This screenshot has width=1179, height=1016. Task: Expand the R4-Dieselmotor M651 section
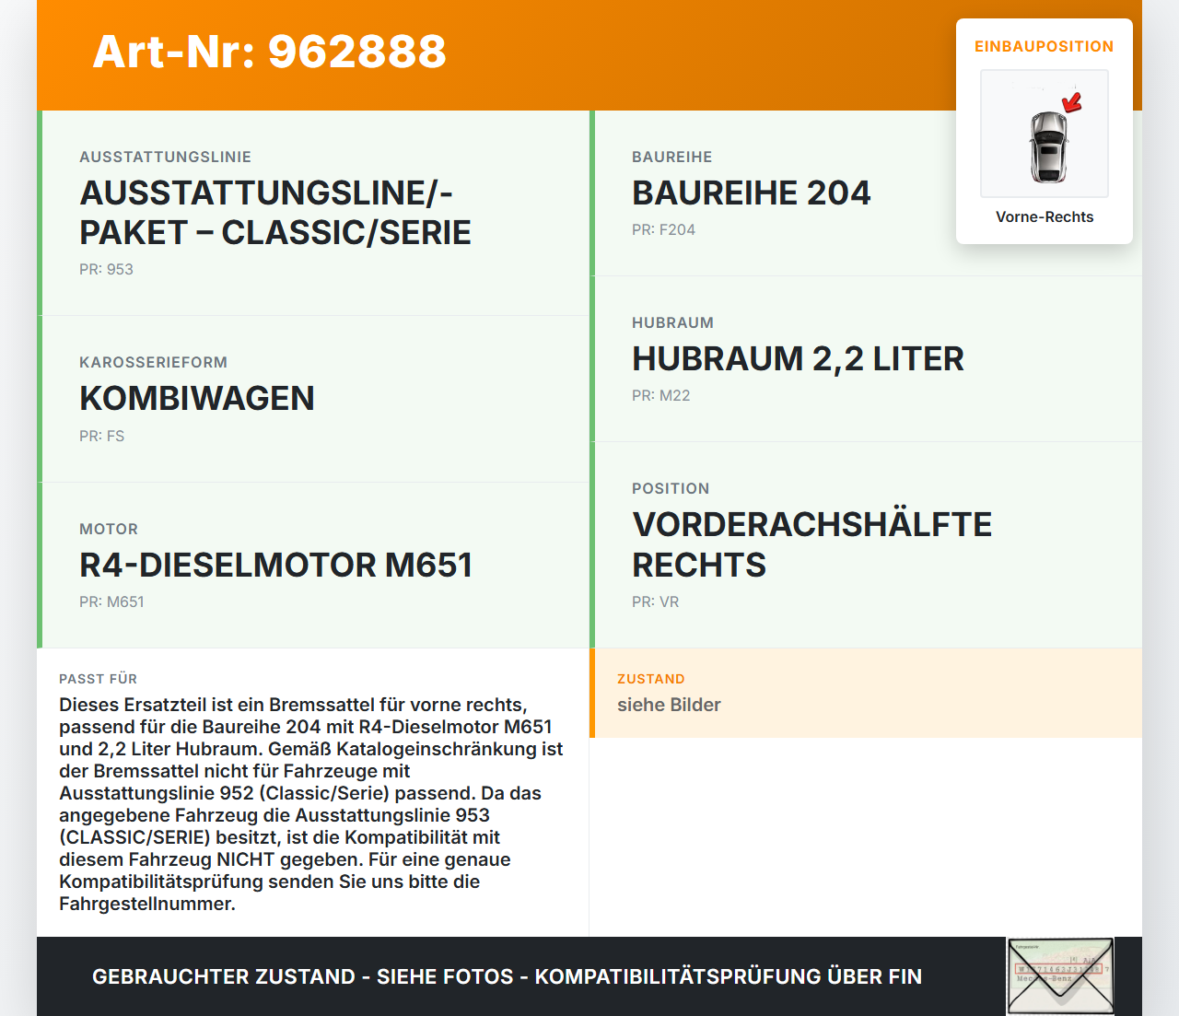pyautogui.click(x=313, y=566)
